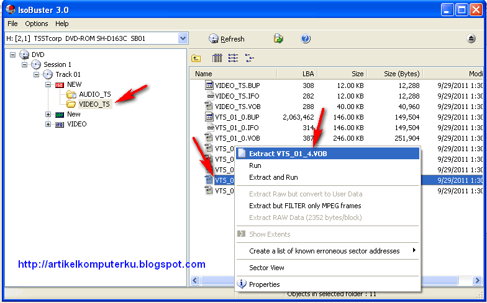Open the green arrow extract folder icon

click(x=278, y=38)
